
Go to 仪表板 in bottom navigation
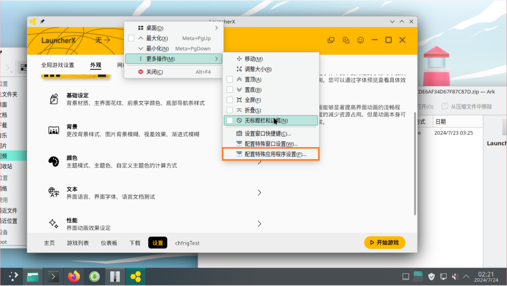tap(109, 243)
